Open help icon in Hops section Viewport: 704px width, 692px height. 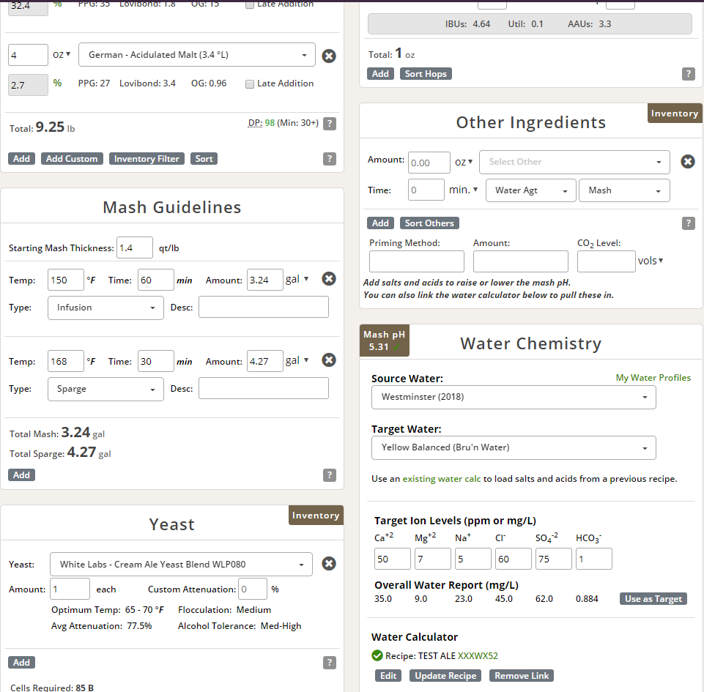point(688,74)
